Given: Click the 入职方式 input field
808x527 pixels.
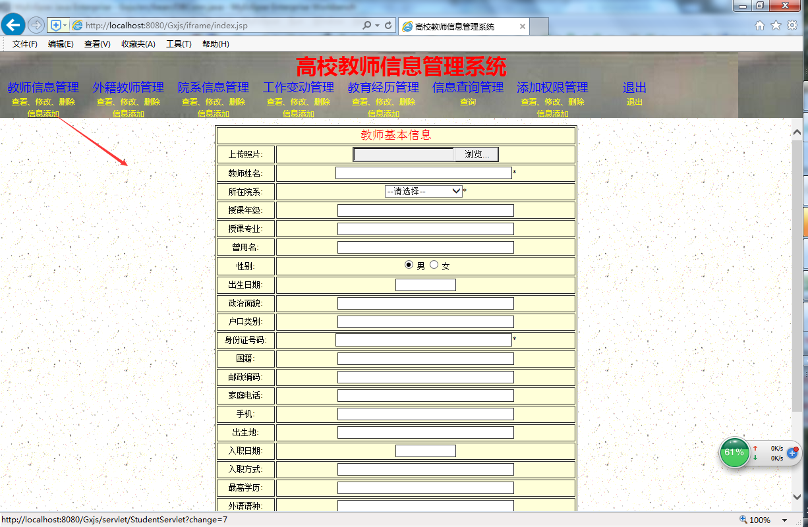Looking at the screenshot, I should (425, 469).
